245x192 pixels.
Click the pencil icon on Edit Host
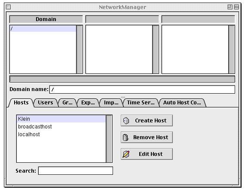[126, 154]
